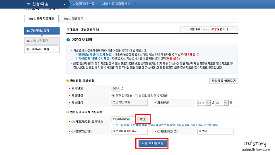Go to 사업및기타소득 breadcrumb
Image resolution: width=275 pixels, height=155 pixels.
[83, 4]
